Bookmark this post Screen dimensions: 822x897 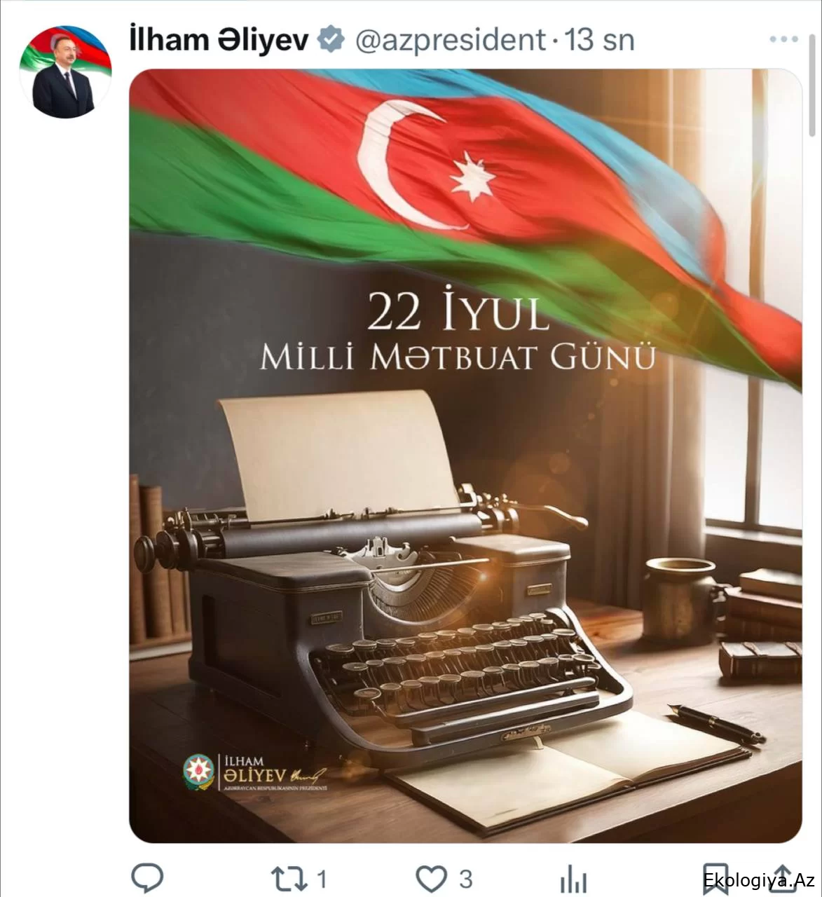(x=715, y=879)
